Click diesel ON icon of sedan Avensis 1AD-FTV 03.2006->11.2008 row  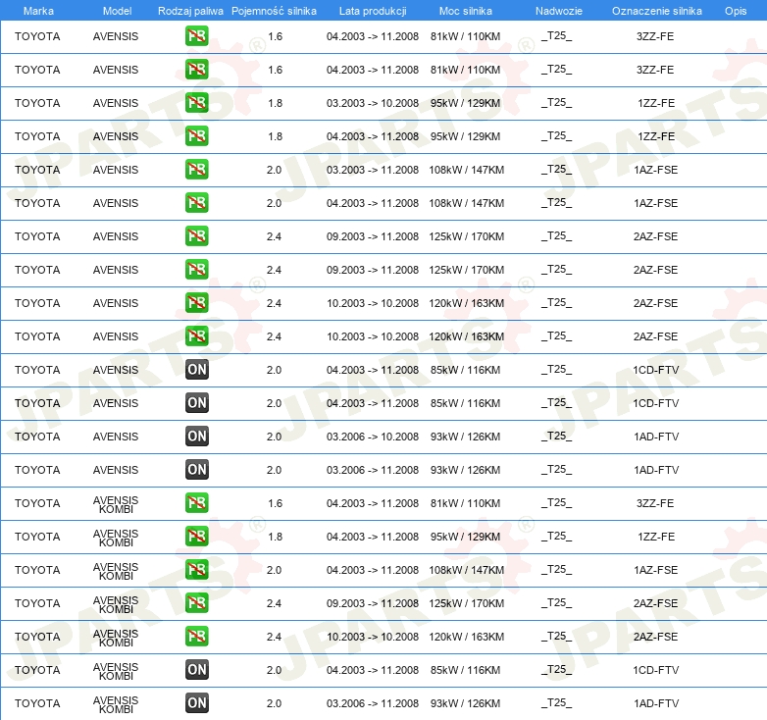click(x=196, y=469)
